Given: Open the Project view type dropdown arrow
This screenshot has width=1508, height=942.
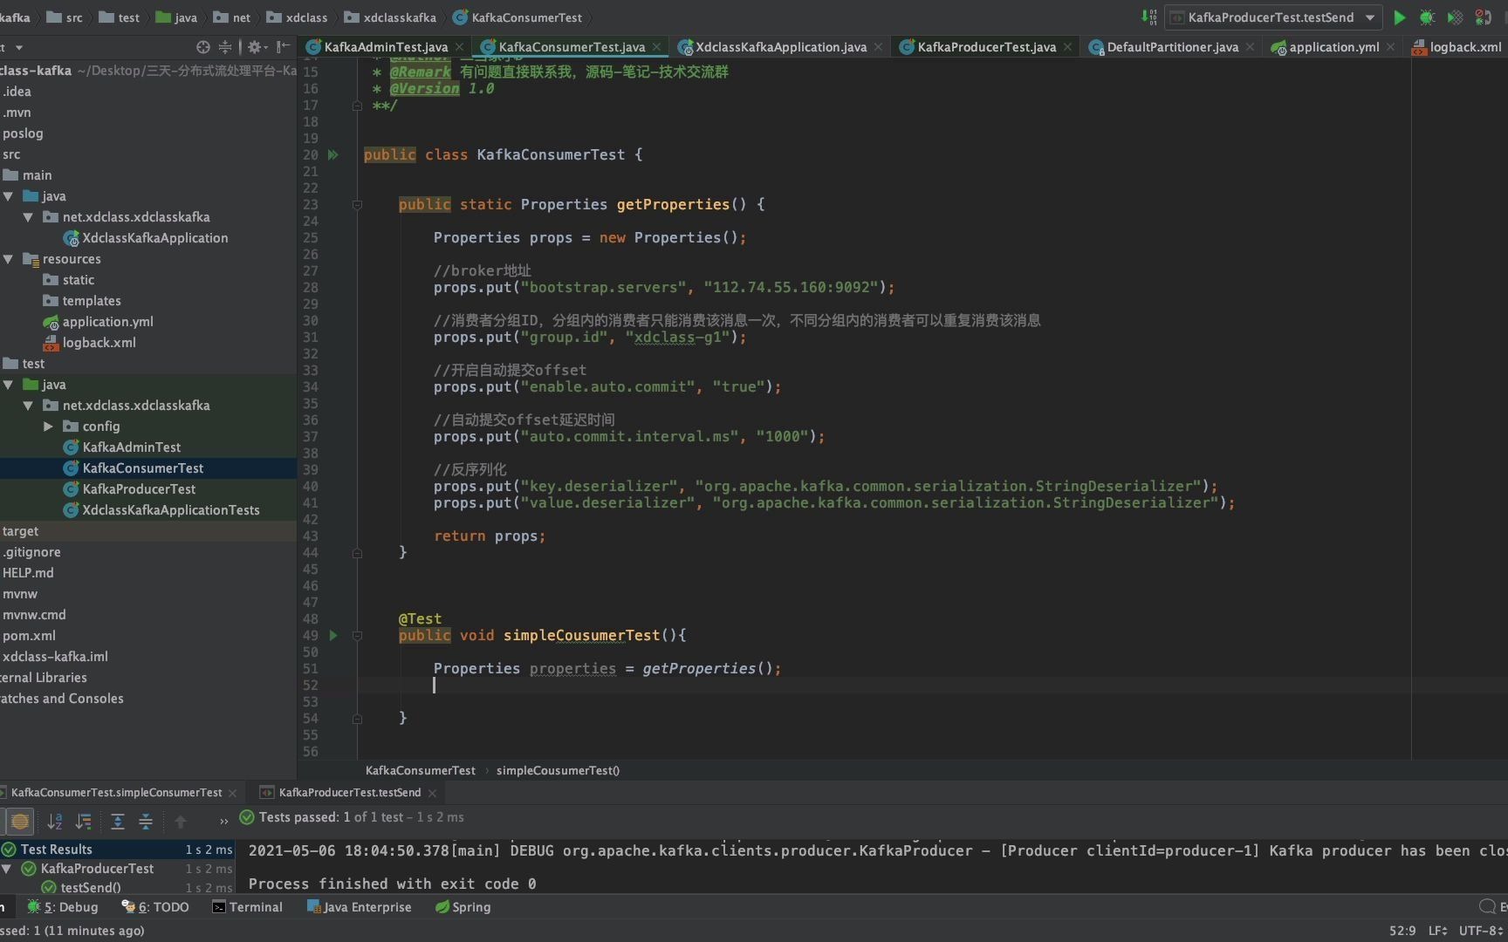Looking at the screenshot, I should tap(19, 47).
